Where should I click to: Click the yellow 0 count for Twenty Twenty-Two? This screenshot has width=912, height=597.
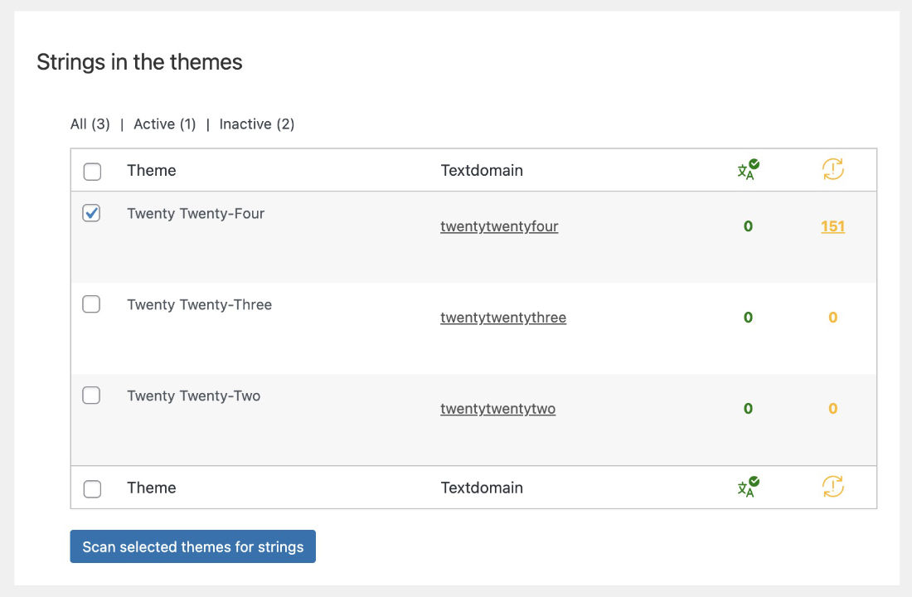(x=832, y=409)
